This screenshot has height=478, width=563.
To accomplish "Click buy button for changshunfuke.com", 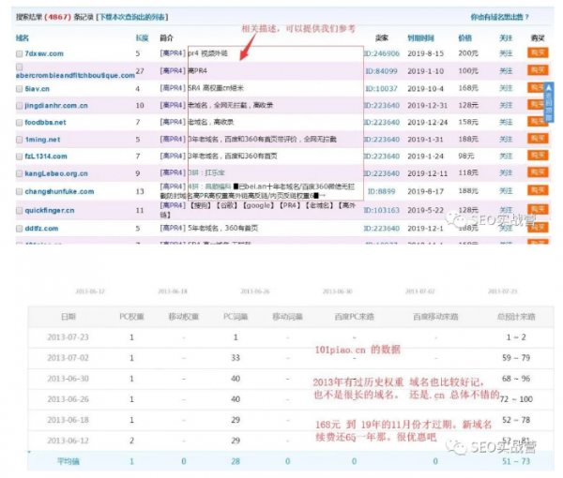I will click(x=538, y=190).
